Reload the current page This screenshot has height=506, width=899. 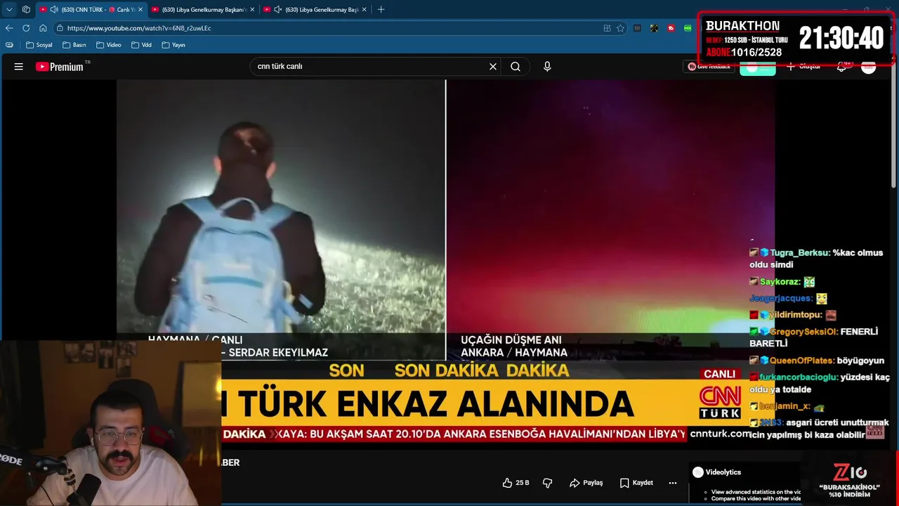pos(26,28)
